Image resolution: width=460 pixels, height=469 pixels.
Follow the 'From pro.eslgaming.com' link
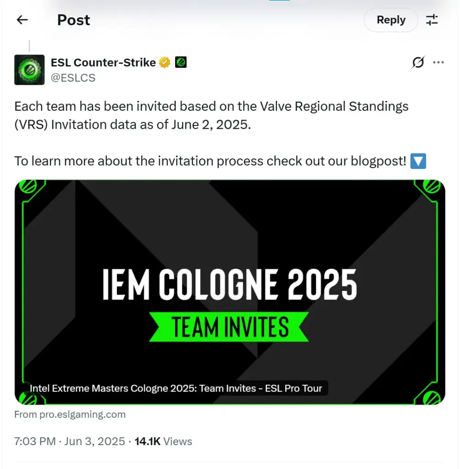(70, 414)
